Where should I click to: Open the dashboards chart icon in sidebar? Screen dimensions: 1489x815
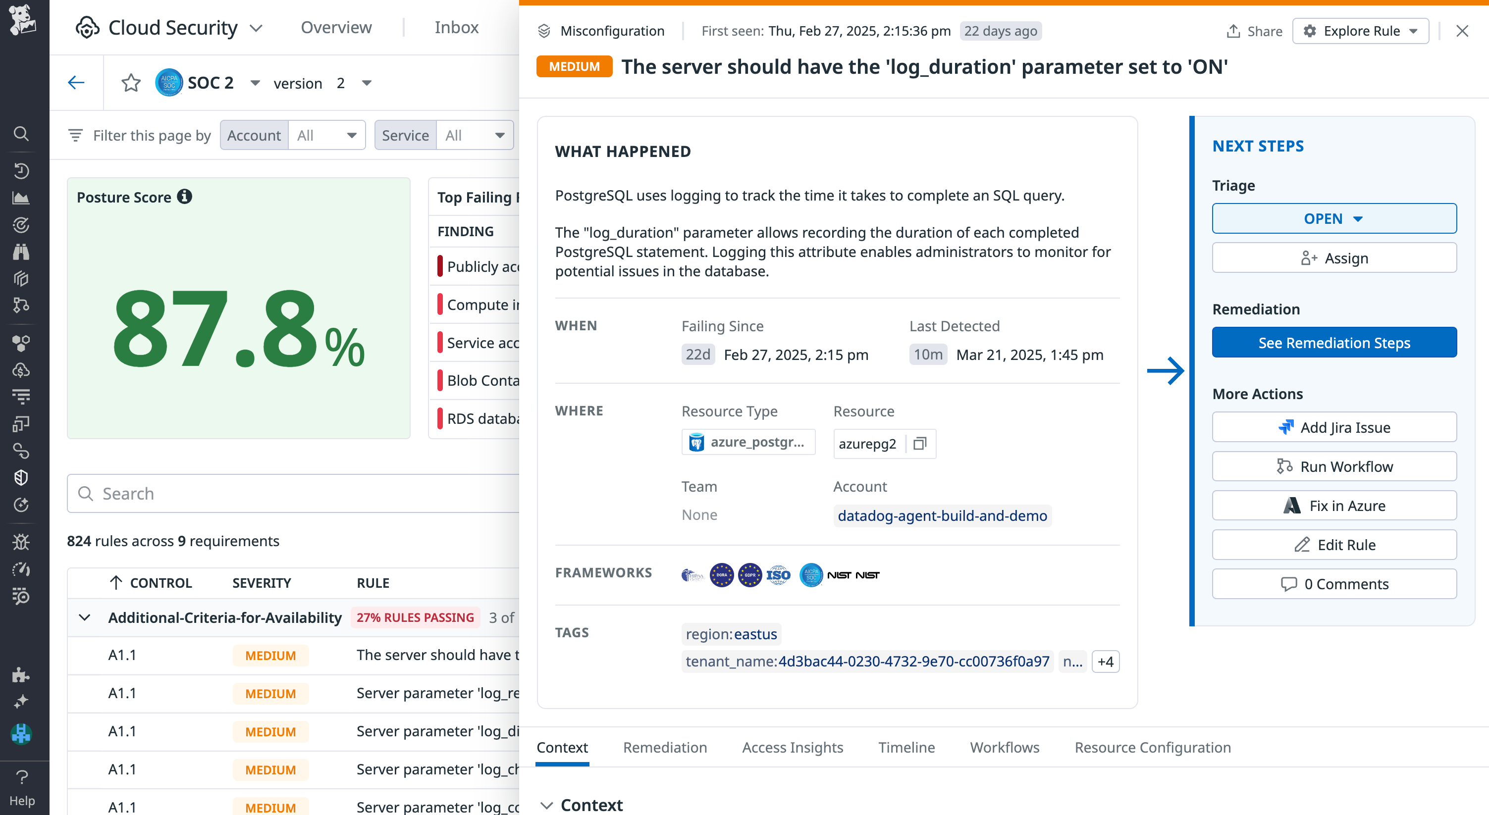(21, 198)
